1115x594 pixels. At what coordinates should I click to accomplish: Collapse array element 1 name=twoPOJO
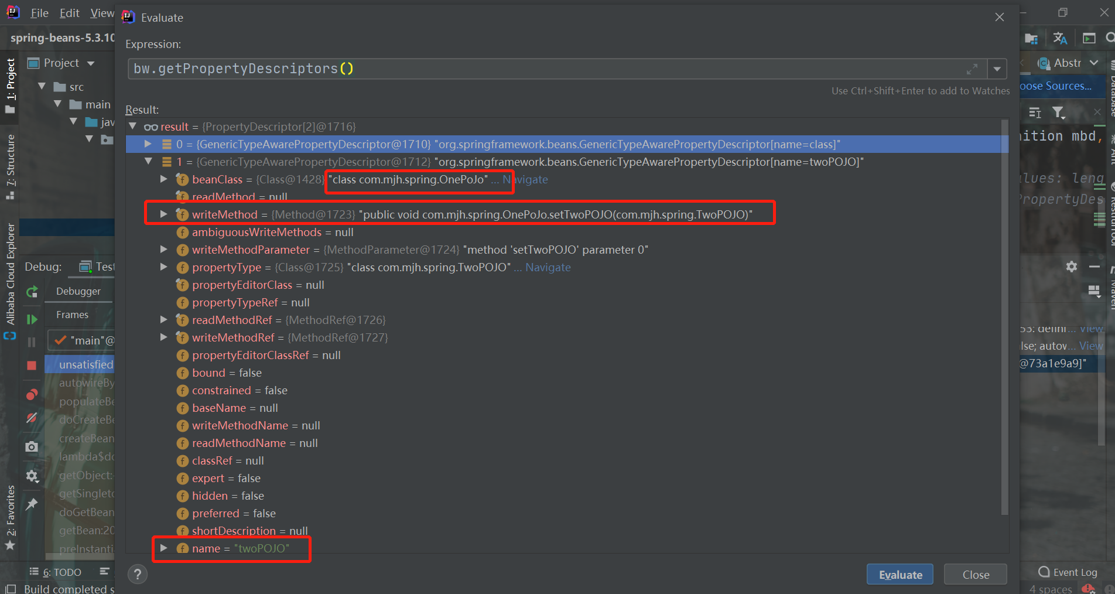click(148, 162)
